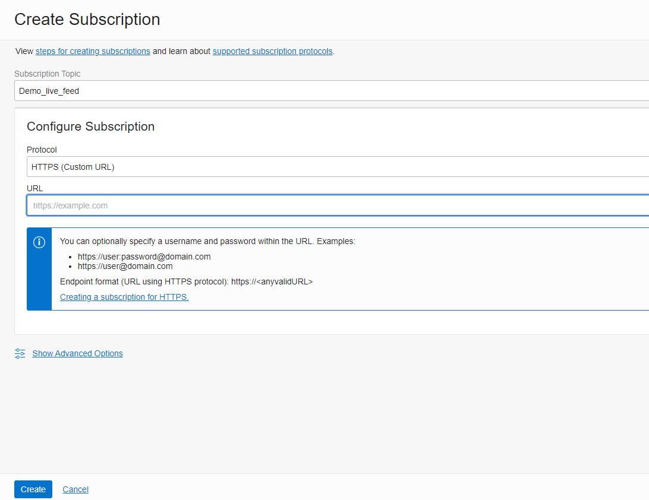Image resolution: width=649 pixels, height=500 pixels.
Task: Click the "Subscription Topic" field label
Action: click(48, 74)
